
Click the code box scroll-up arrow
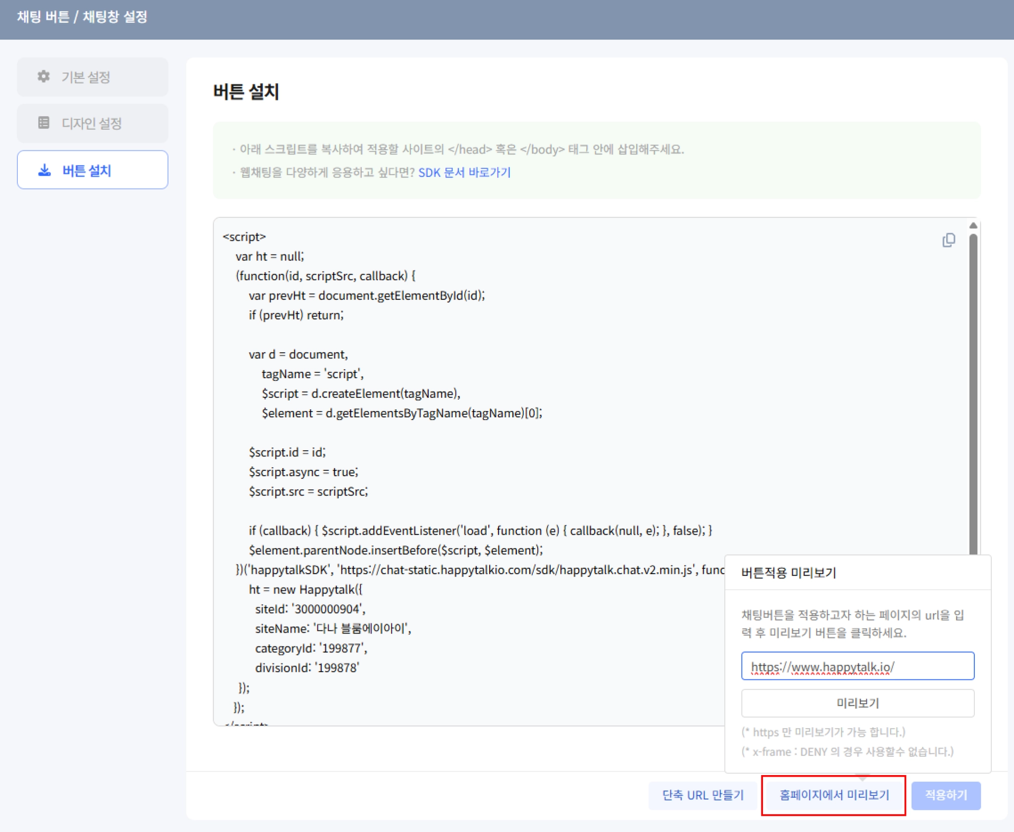coord(973,226)
